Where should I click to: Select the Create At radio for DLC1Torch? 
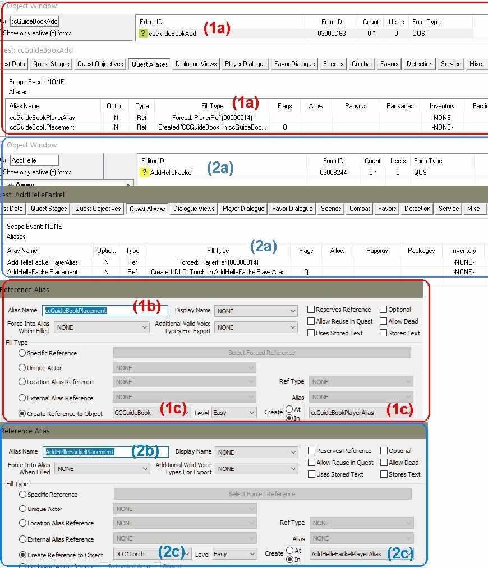[290, 551]
